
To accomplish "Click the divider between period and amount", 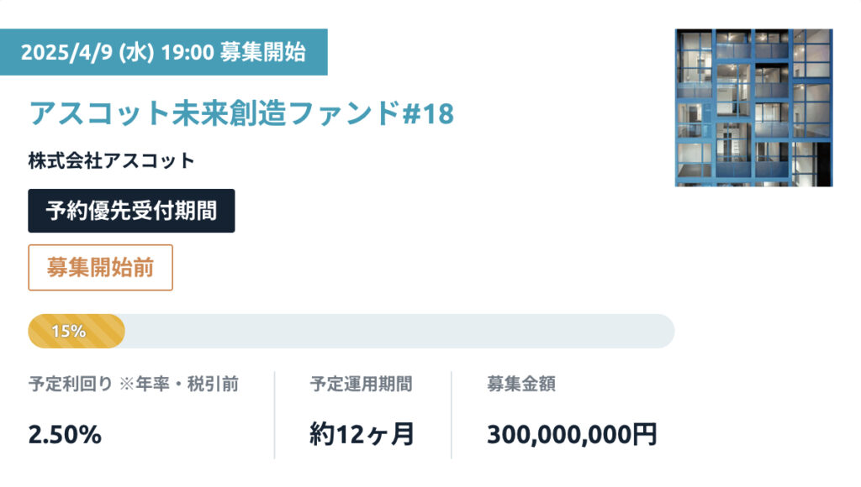I will 452,415.
